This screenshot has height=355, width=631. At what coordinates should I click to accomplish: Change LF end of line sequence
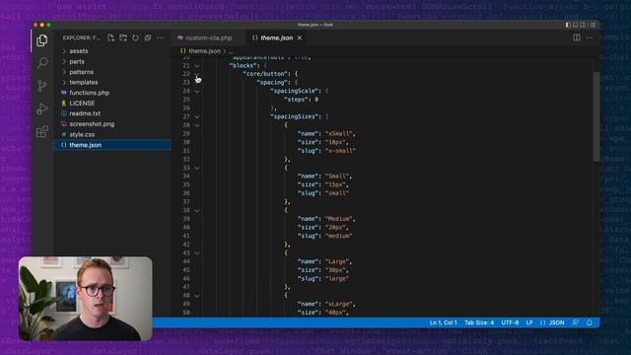pos(529,322)
